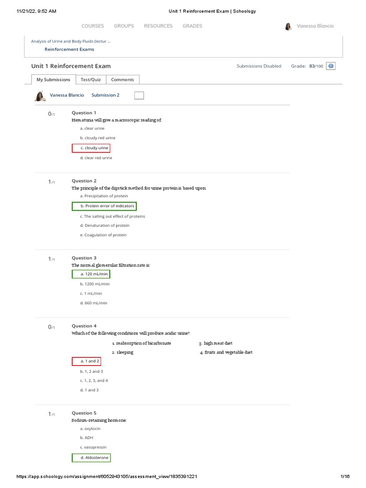Click Vanessa Blancio's name in the header

[x=315, y=26]
